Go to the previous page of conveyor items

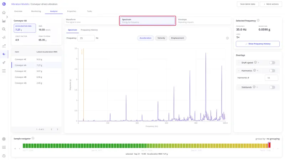pyautogui.click(x=51, y=129)
